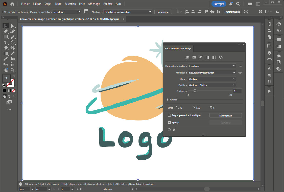Screen dimensions: 284x192
Task: Click the Partager button
Action: [219, 4]
